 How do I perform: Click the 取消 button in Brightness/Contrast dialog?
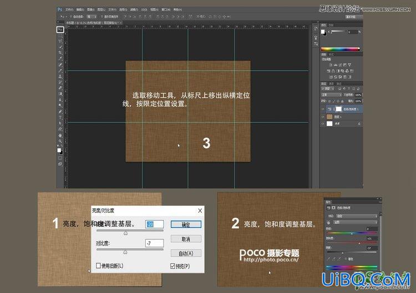coord(186,239)
